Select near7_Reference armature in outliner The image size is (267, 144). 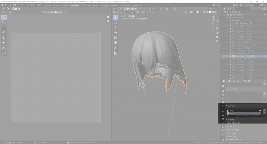tap(241, 23)
